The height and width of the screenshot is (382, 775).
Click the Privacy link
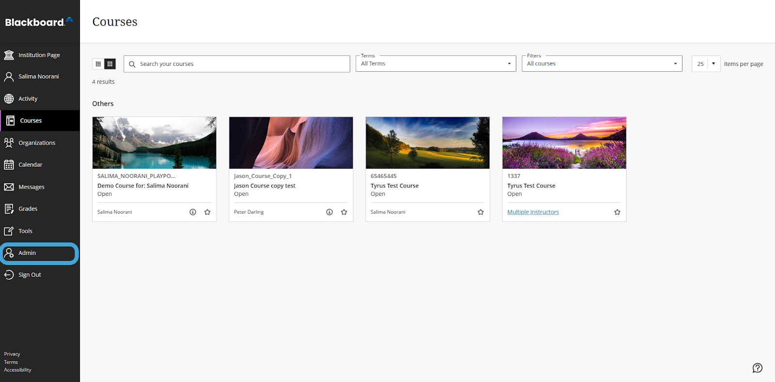pyautogui.click(x=12, y=354)
